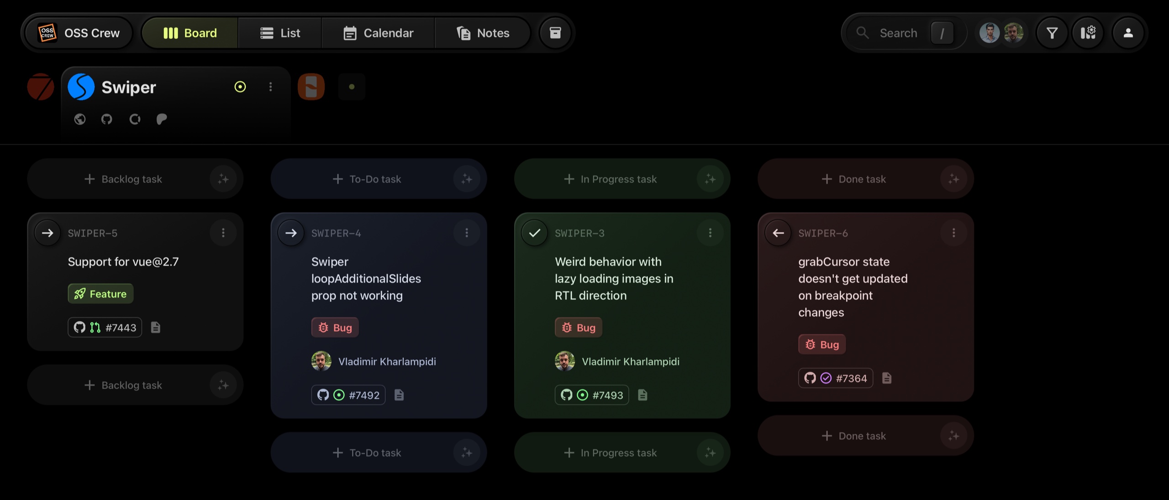Screen dimensions: 1169x500
Task: Open document icon on SWIPER-5 card
Action: (x=156, y=328)
